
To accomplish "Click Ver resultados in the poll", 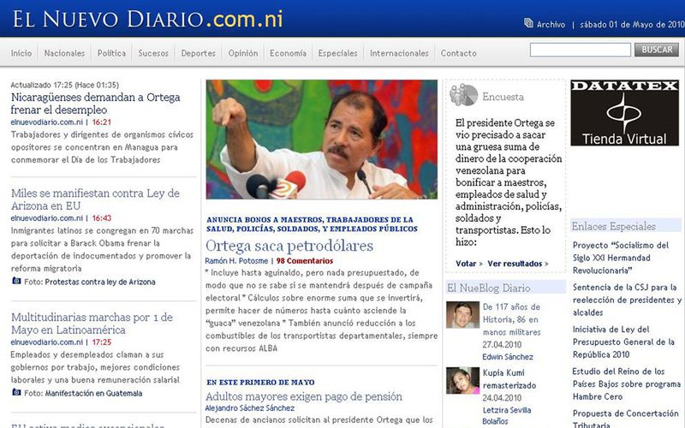I will (515, 264).
